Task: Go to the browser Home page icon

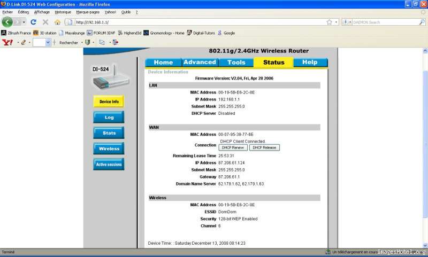Action: 57,22
